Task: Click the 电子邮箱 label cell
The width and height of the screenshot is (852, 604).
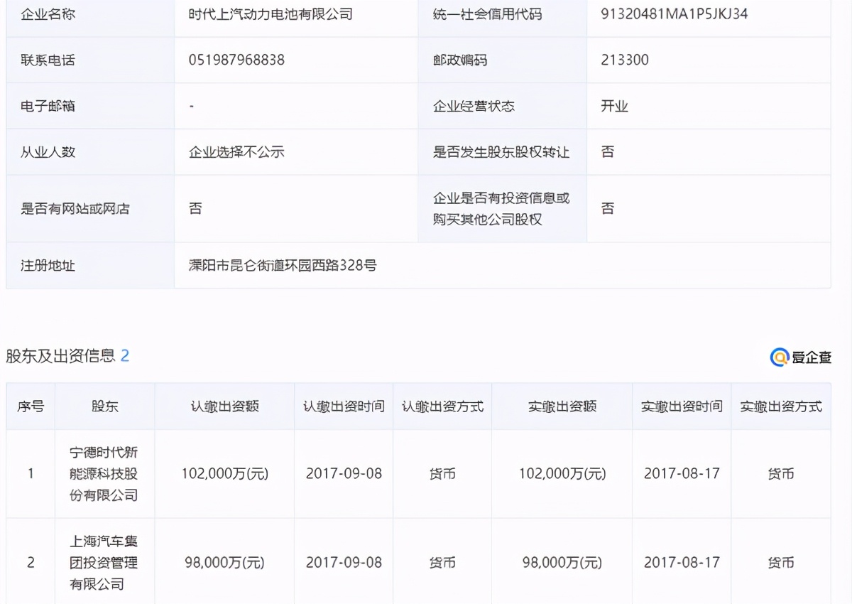Action: coord(90,106)
